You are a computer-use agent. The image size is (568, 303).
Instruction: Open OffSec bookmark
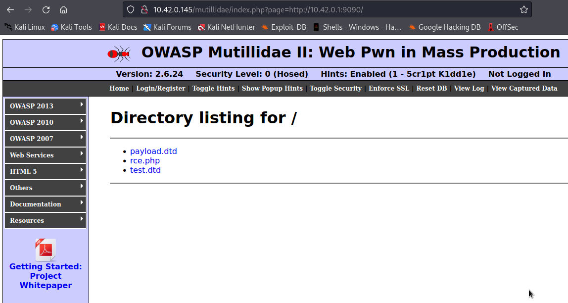503,27
